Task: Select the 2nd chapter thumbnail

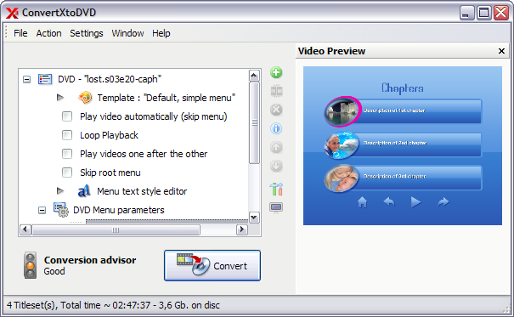Action: (342, 144)
